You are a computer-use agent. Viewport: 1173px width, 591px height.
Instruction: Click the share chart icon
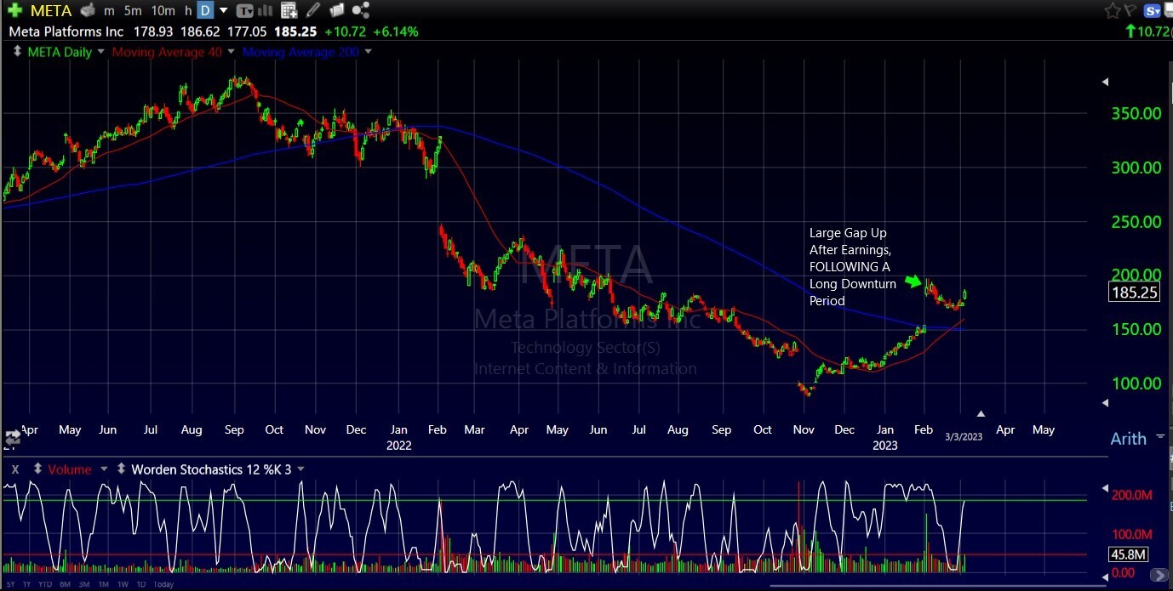click(360, 11)
